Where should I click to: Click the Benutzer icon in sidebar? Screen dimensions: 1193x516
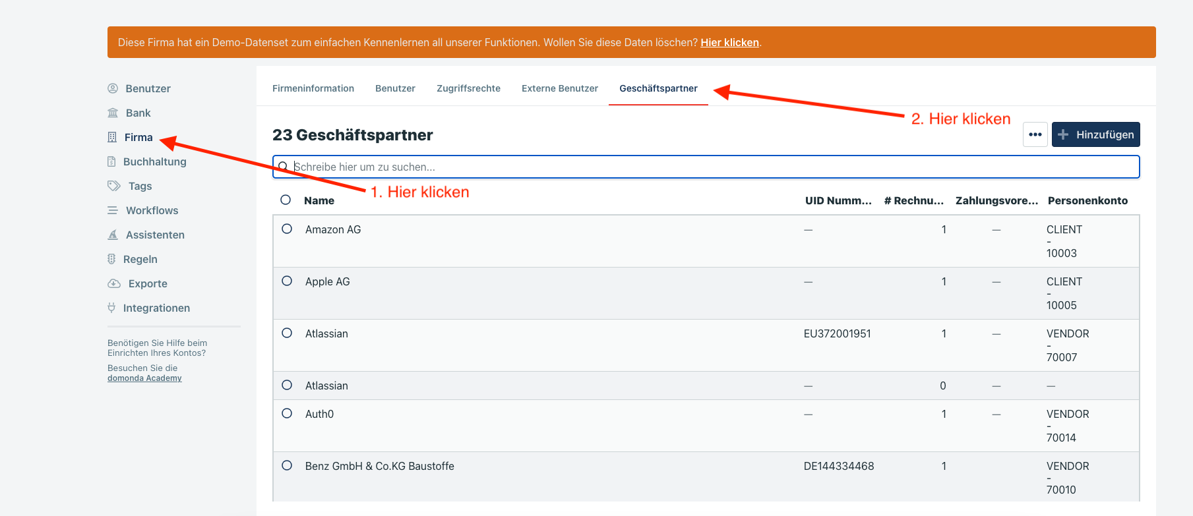(x=113, y=88)
